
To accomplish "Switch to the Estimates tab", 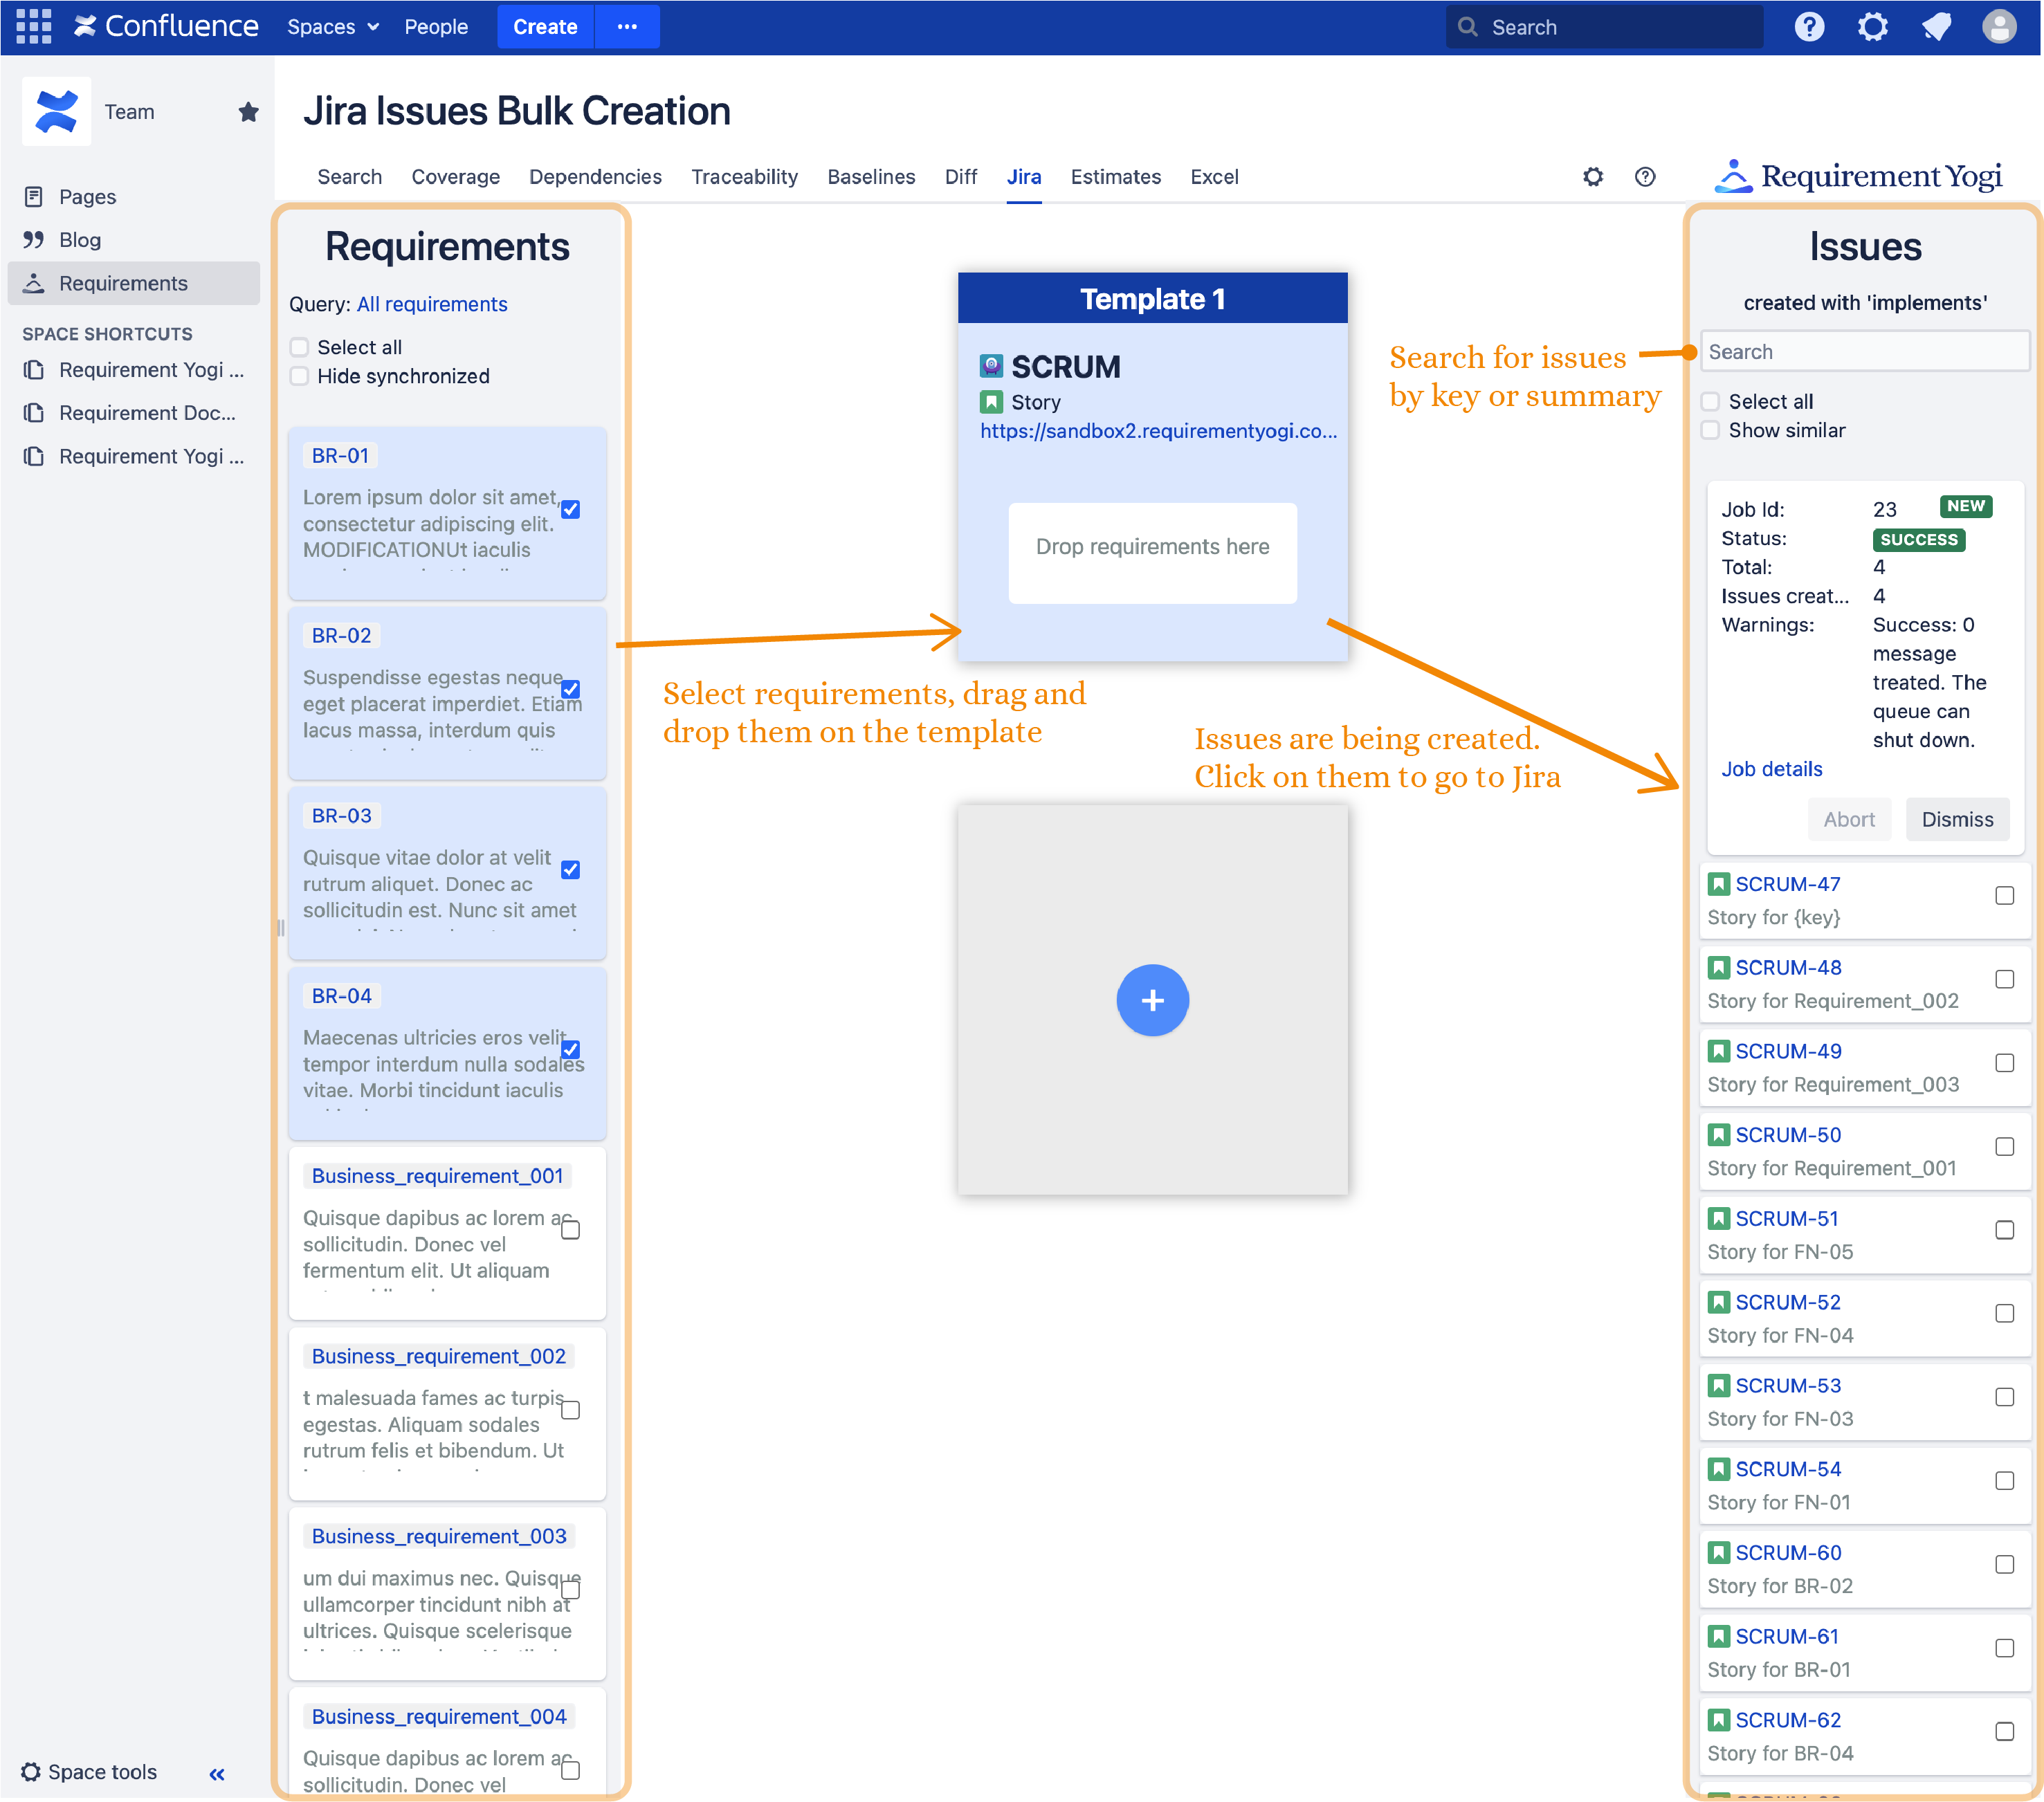I will [x=1115, y=177].
